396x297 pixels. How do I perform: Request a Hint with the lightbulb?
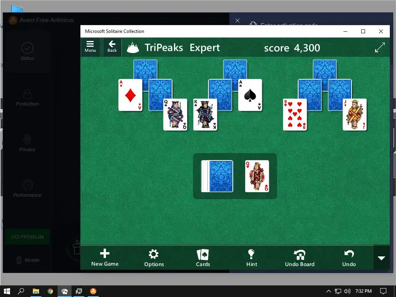pos(251,258)
